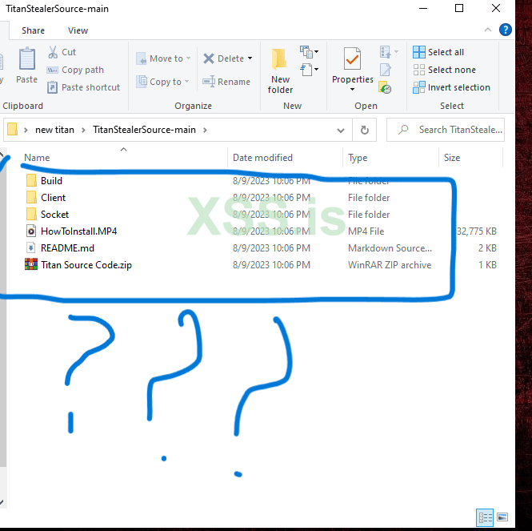This screenshot has width=532, height=531.
Task: Click the WinRAR ZIP archive type cell
Action: pyautogui.click(x=390, y=265)
